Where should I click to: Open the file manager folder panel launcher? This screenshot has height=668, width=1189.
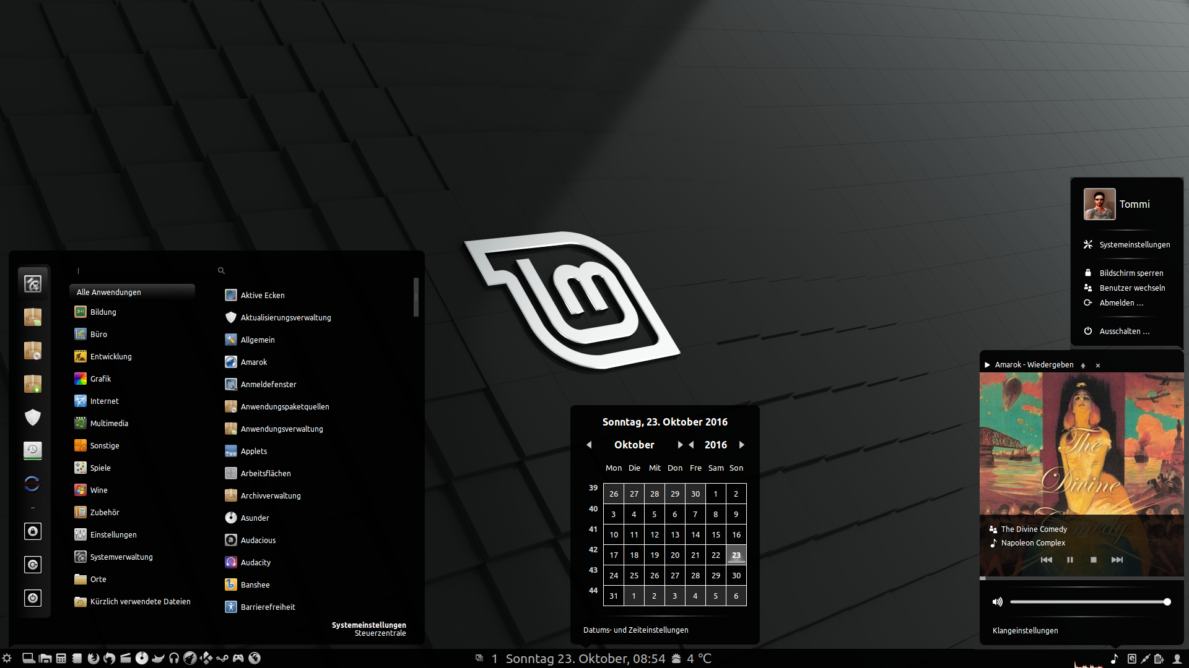click(x=45, y=658)
